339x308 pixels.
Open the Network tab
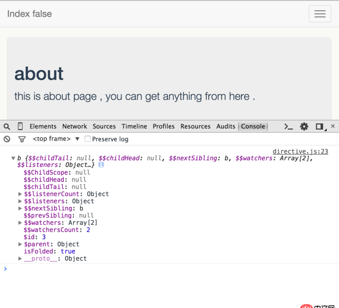pyautogui.click(x=75, y=126)
